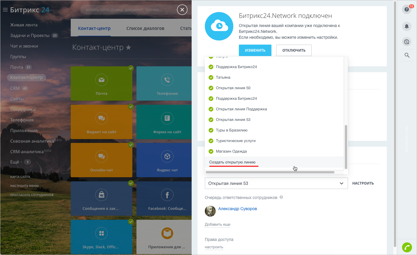This screenshot has height=255, width=417.
Task: Click the round X close panel button
Action: click(182, 10)
